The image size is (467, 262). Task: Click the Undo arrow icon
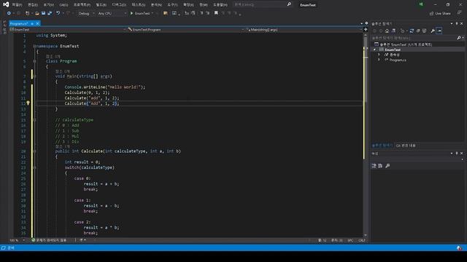coord(58,13)
